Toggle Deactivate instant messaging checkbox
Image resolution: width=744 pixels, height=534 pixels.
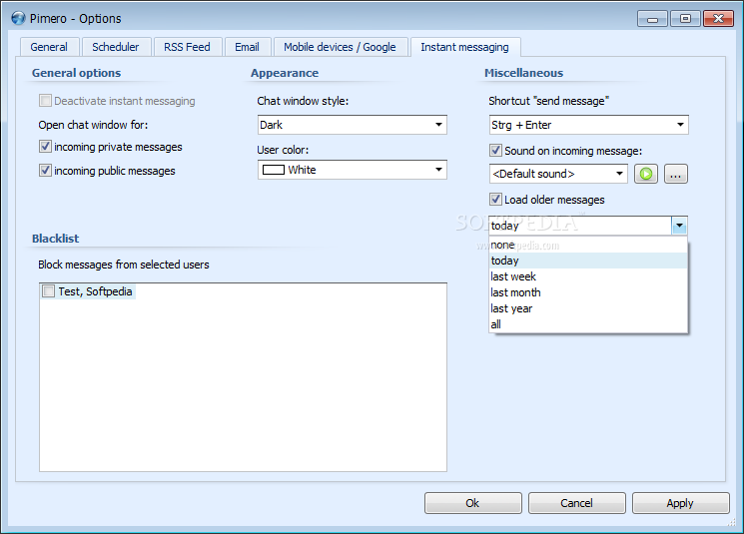[x=45, y=101]
